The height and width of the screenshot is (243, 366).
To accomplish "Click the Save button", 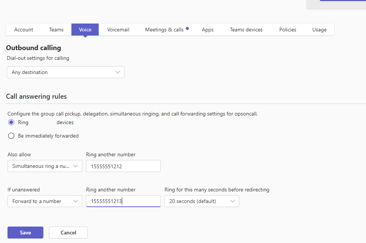I will [x=25, y=232].
